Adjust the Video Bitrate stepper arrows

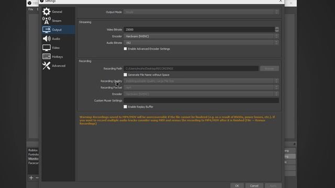[277, 30]
